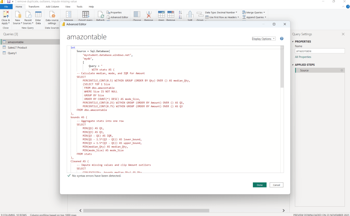Open the Display Options dropdown

click(263, 39)
